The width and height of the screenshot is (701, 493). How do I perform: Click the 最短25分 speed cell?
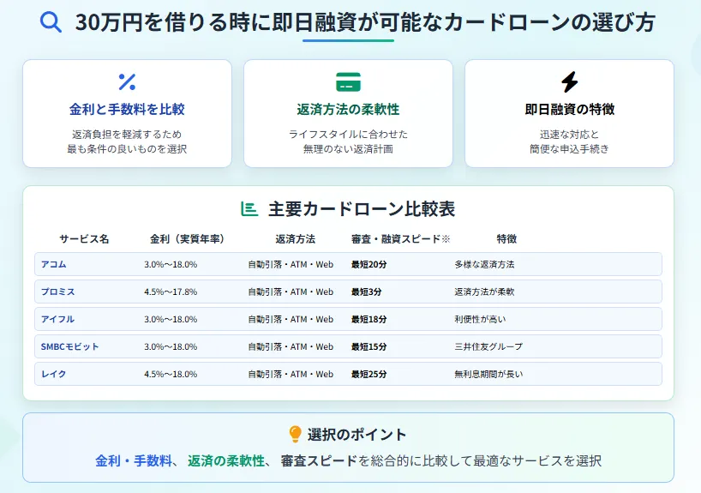(x=368, y=374)
